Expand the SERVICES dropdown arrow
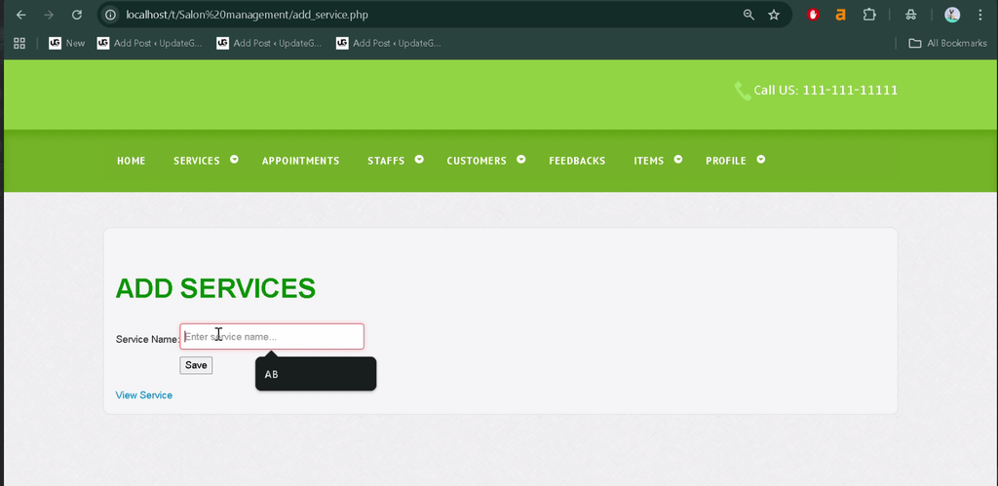The width and height of the screenshot is (998, 486). tap(234, 160)
